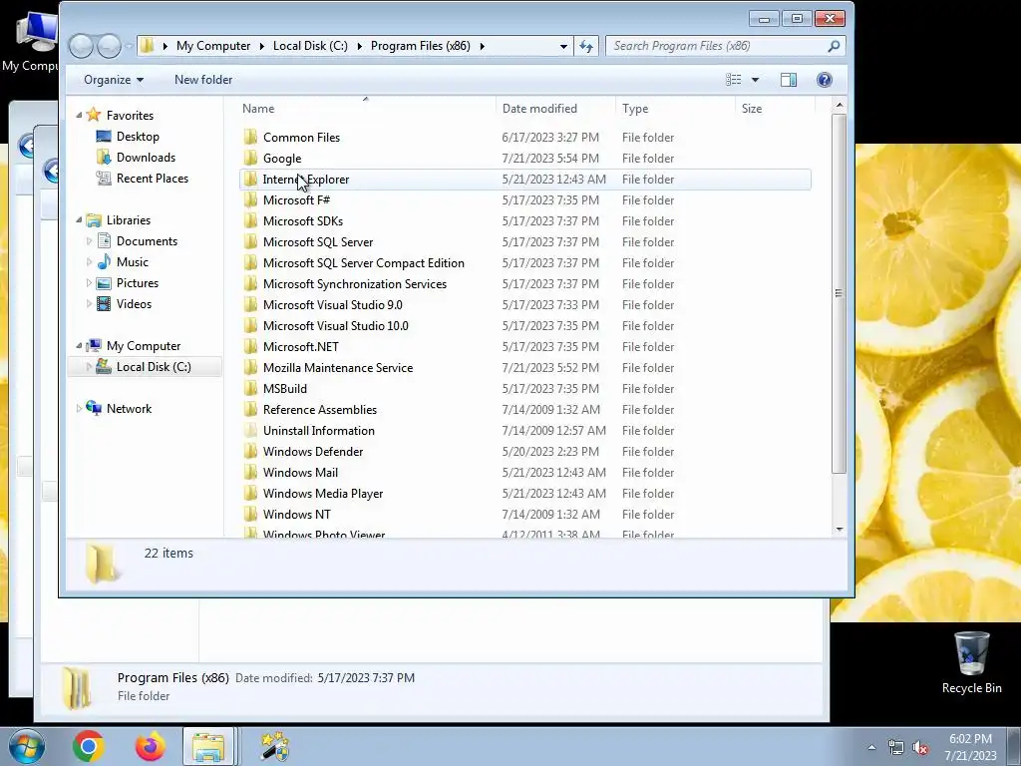Screen dimensions: 1021x766
Task: Select the Google folder icon
Action: tap(250, 159)
